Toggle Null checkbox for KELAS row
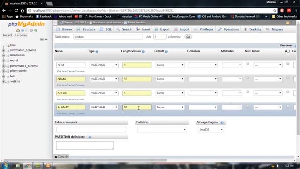This screenshot has height=169, width=300. tap(247, 92)
